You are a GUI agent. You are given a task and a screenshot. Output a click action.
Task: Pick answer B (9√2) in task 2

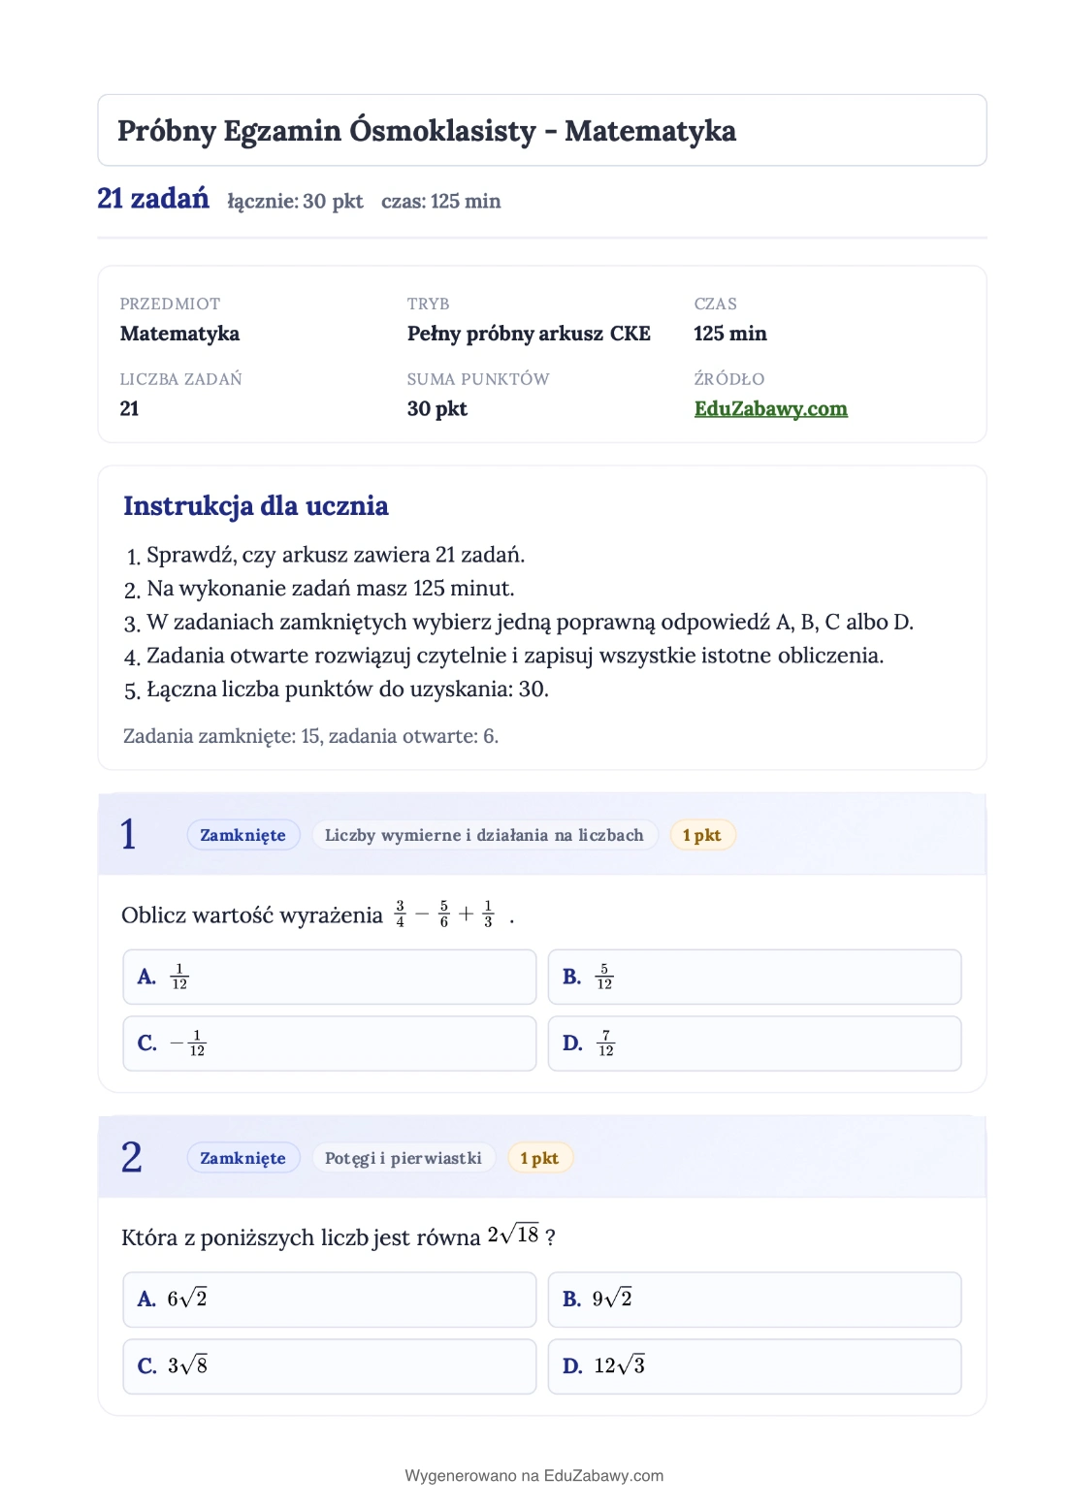point(754,1300)
